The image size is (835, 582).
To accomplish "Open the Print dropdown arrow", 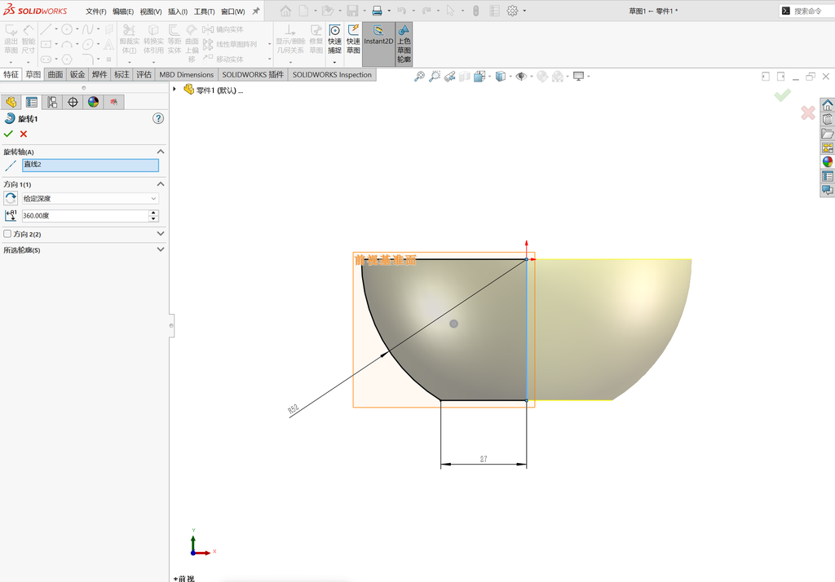I will [x=389, y=11].
